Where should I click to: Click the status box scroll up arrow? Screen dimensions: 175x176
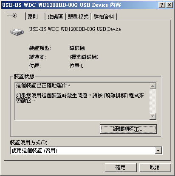click(153, 86)
